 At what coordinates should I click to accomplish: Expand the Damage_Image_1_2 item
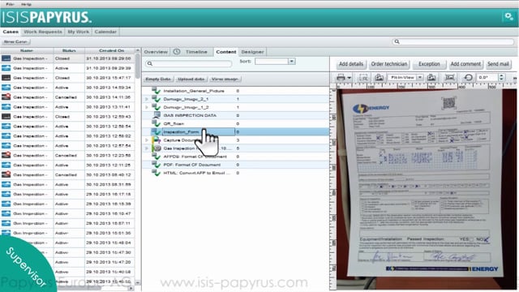click(147, 107)
